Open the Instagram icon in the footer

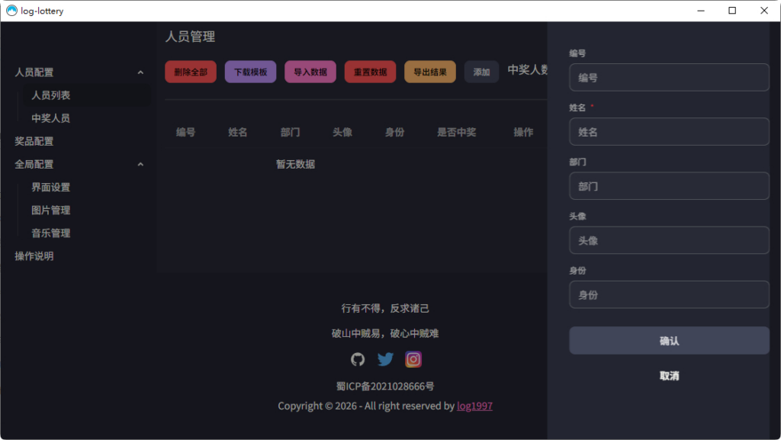point(413,358)
